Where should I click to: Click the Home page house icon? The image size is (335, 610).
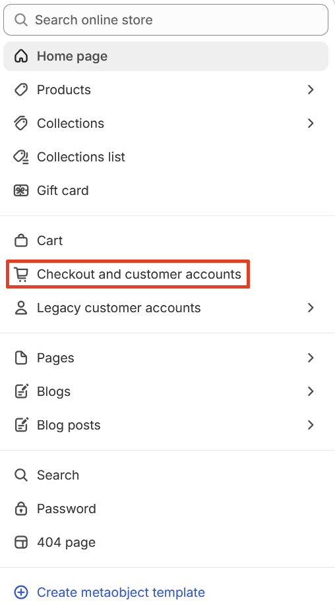(21, 57)
